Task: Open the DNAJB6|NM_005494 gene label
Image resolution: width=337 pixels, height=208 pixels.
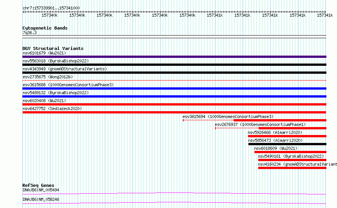Action: click(x=41, y=190)
